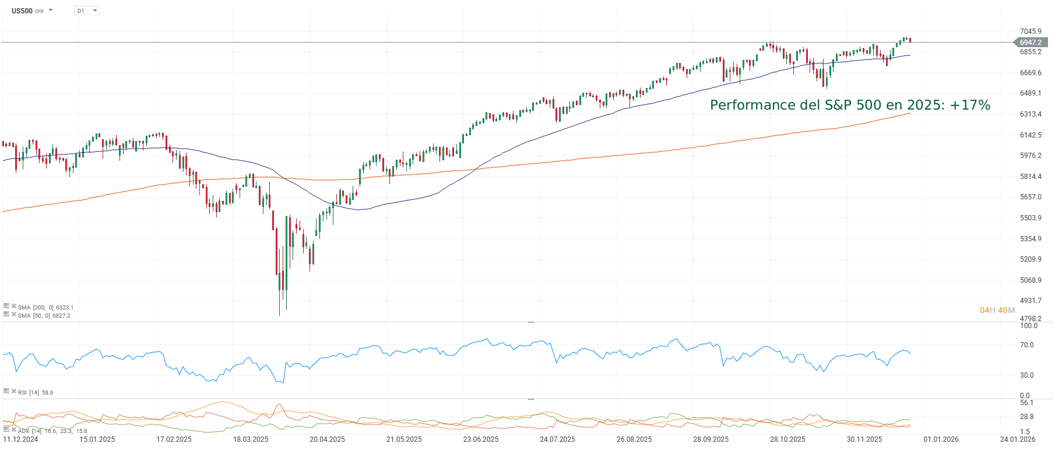Open settings for the RSI [14] indicator
This screenshot has width=1055, height=454.
point(6,392)
